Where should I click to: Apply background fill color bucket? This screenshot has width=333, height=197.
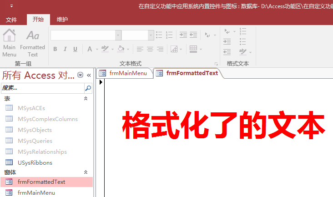(121, 49)
